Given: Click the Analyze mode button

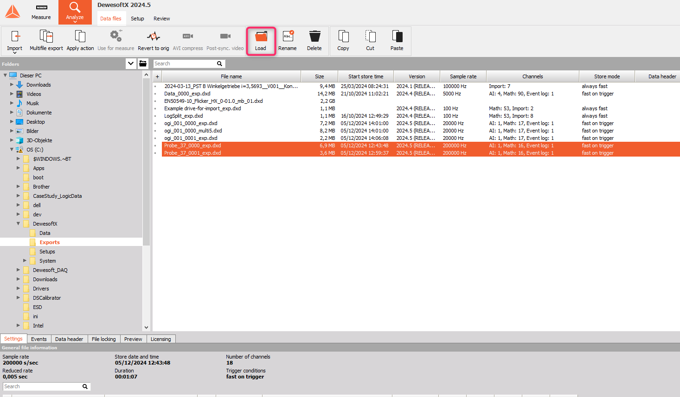Looking at the screenshot, I should point(75,12).
